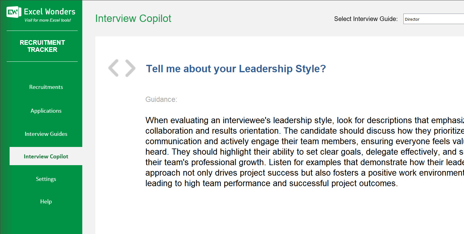Click the Excel Wonders brand name

[x=49, y=12]
